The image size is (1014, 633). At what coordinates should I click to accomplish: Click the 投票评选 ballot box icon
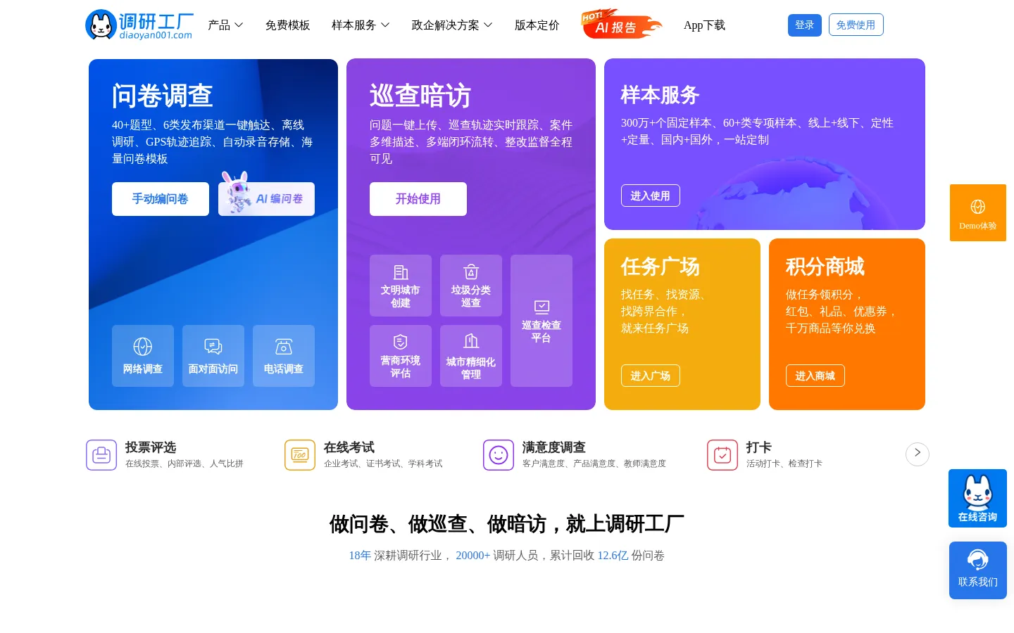pos(101,455)
